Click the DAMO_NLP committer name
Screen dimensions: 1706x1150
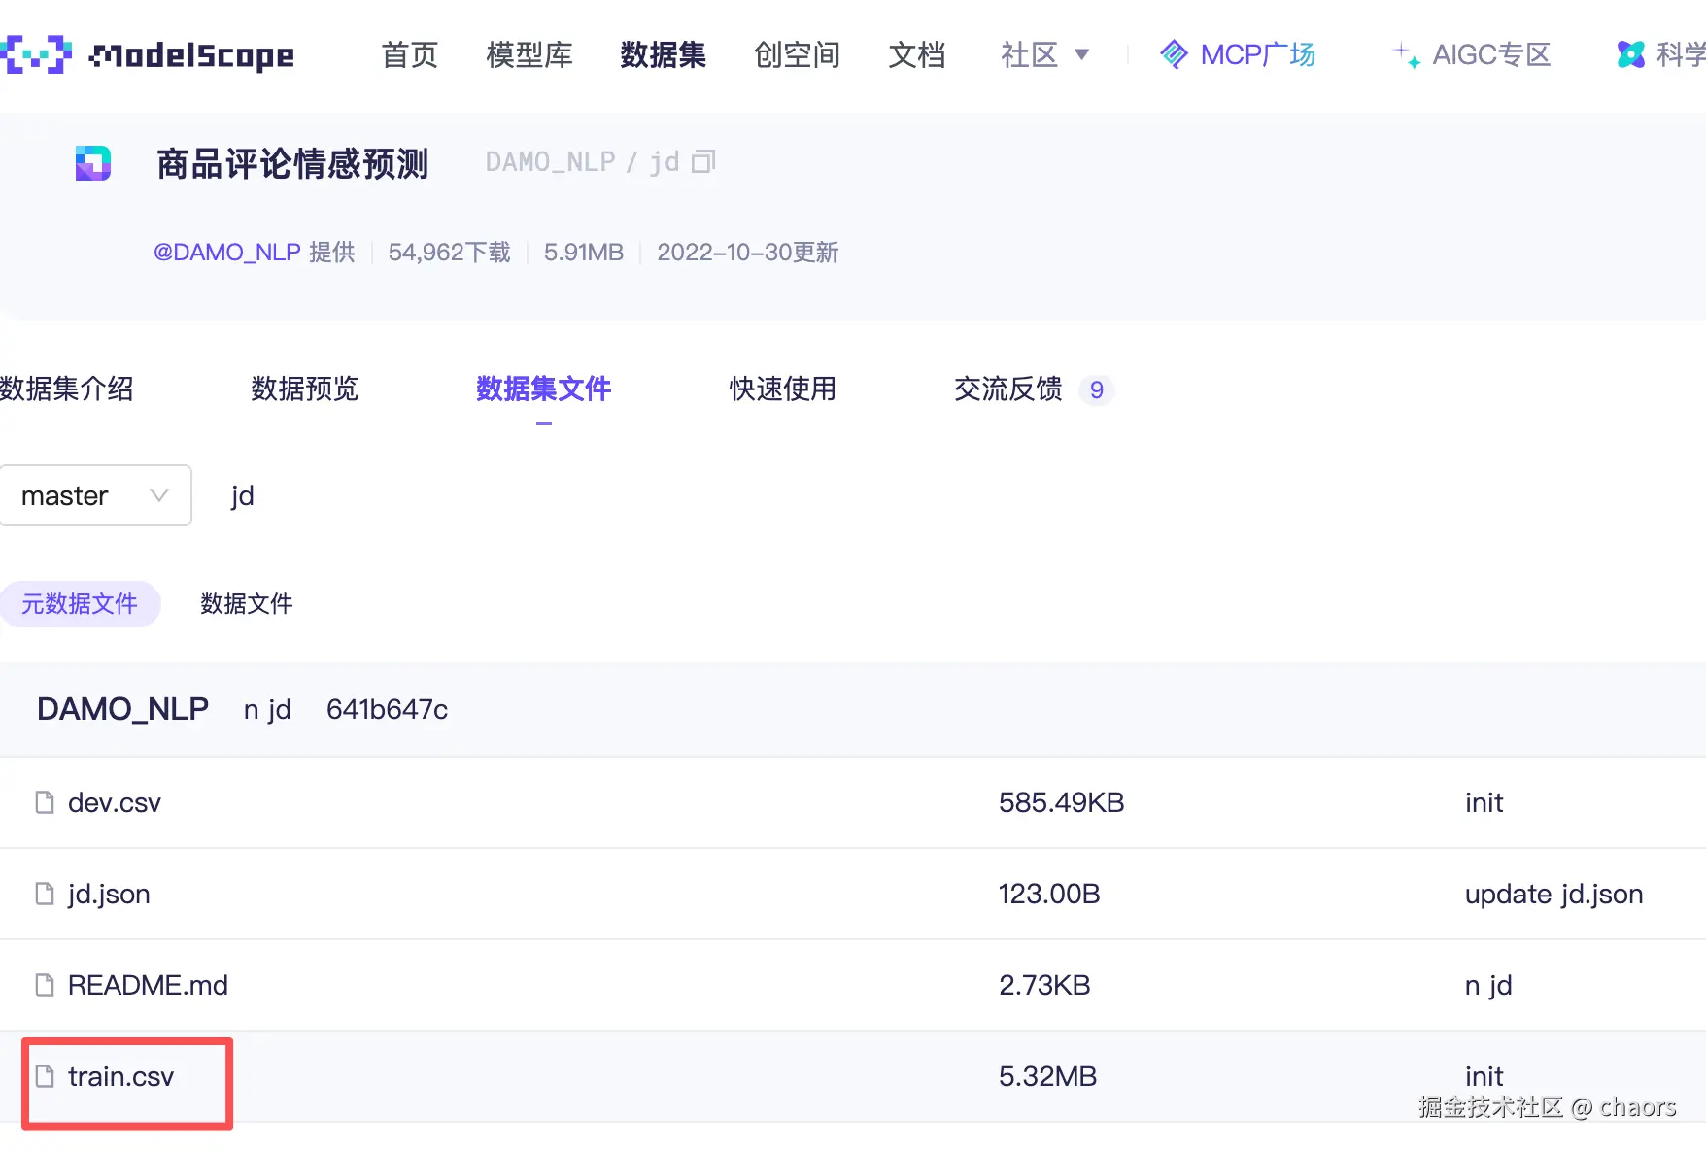tap(122, 709)
